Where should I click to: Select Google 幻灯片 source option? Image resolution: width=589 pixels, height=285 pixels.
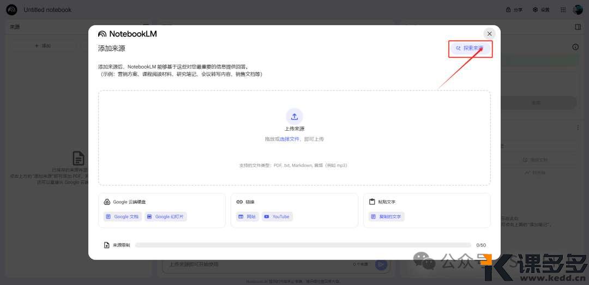tap(166, 217)
